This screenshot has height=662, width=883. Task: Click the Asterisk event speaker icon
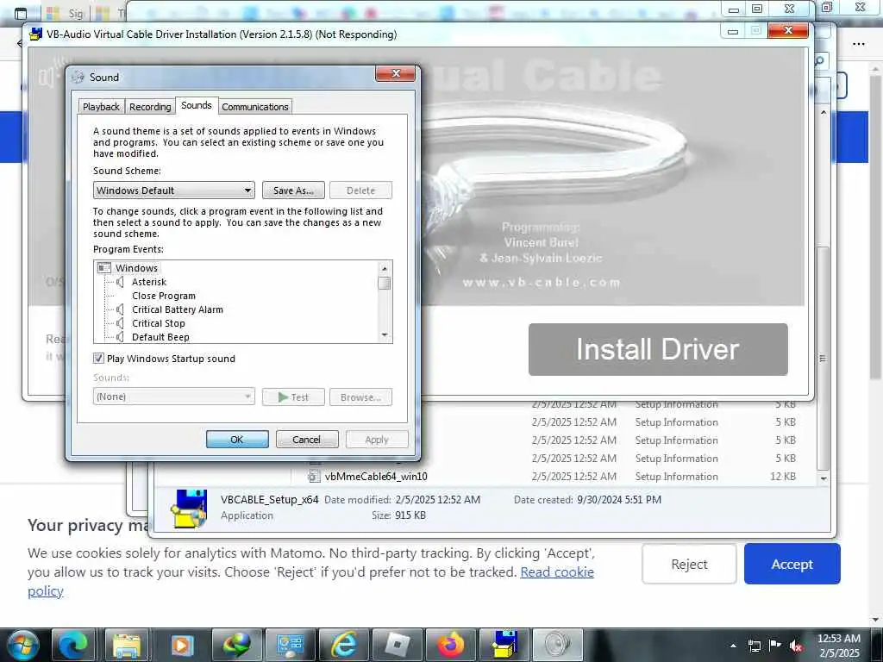[119, 282]
